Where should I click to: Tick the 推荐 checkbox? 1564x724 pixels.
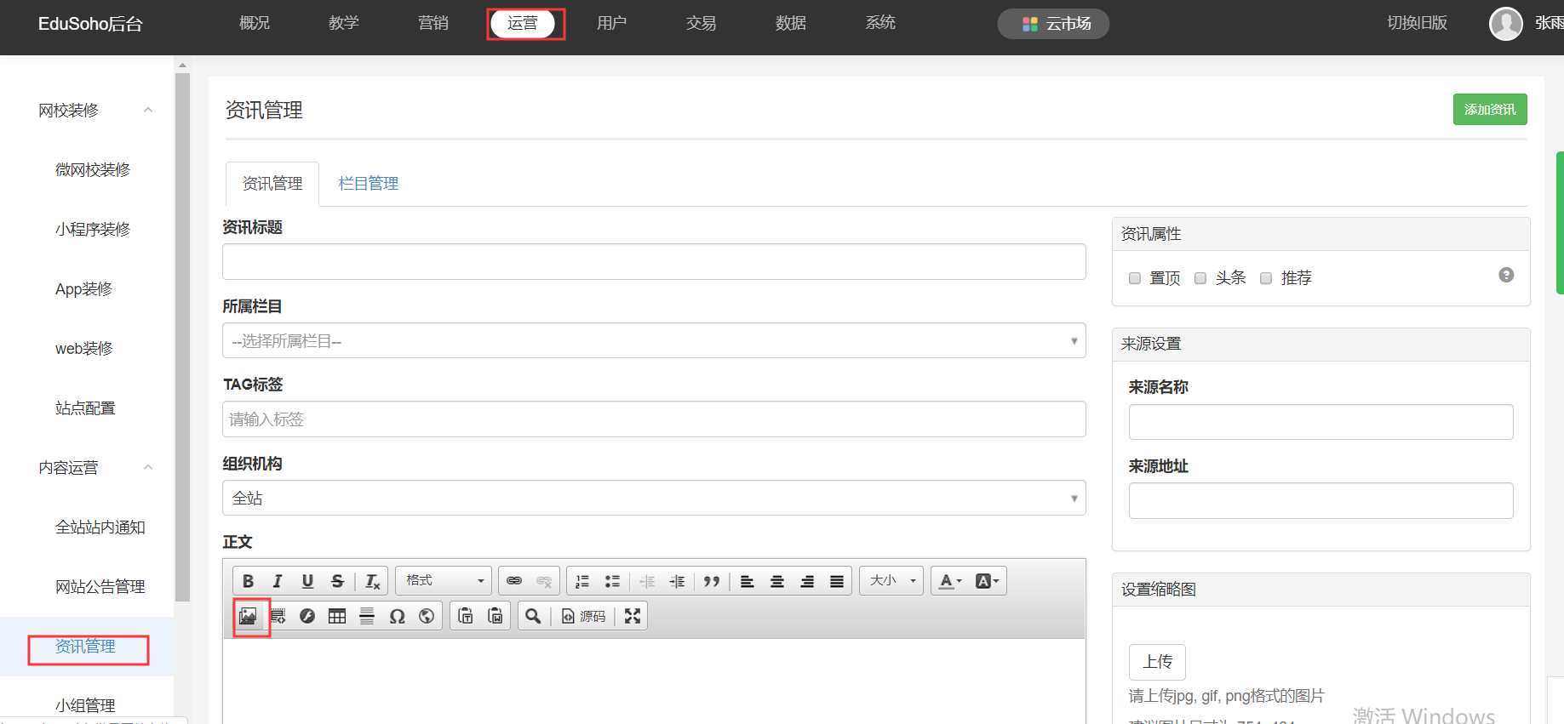[1266, 278]
